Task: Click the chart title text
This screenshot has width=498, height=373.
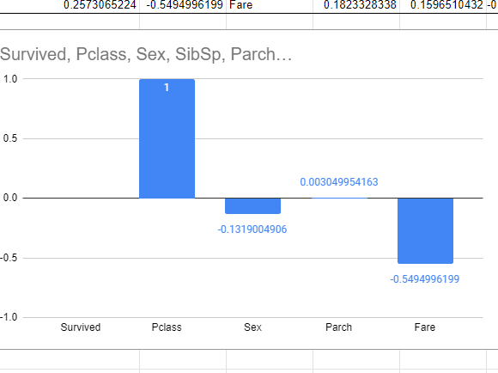Action: (x=146, y=54)
